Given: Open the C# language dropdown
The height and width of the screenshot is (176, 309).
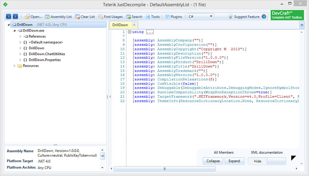Looking at the screenshot, I should pyautogui.click(x=200, y=17).
